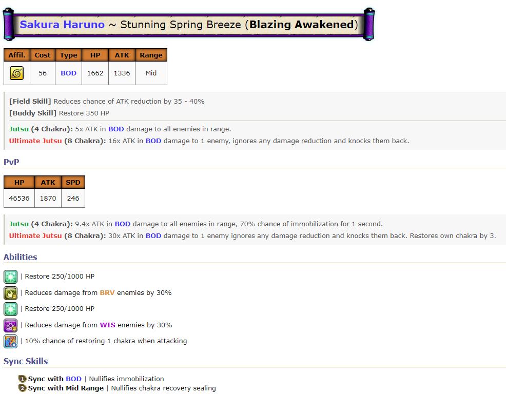The height and width of the screenshot is (394, 506).
Task: Click the ATK value 1336
Action: pyautogui.click(x=122, y=73)
